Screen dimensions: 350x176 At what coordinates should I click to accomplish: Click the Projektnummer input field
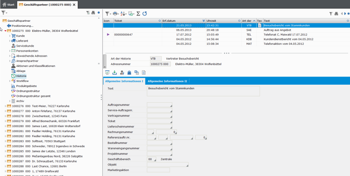(159, 153)
